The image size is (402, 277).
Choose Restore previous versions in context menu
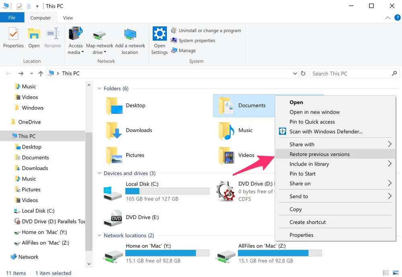click(320, 154)
